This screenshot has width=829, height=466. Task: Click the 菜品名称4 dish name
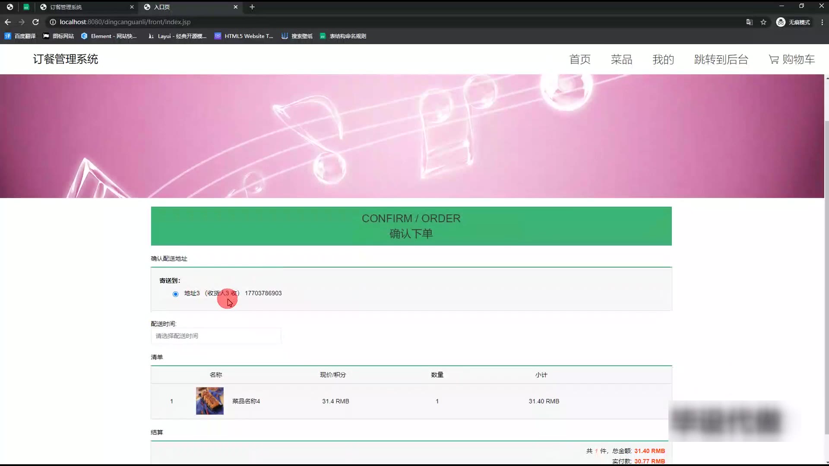click(246, 401)
